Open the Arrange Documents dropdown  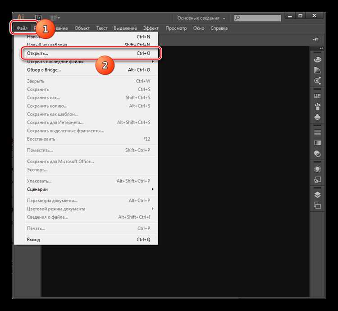click(55, 18)
